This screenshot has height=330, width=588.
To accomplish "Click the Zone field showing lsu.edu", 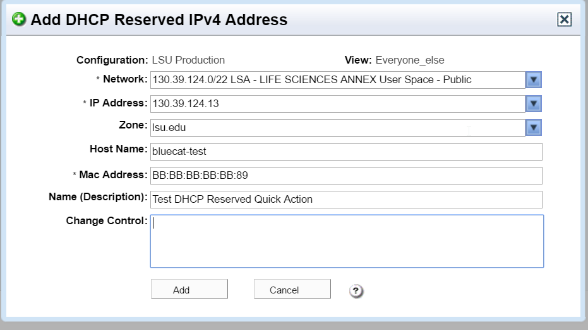I will 338,127.
